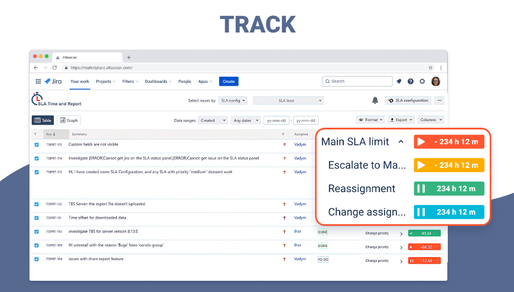
Task: Click the play icon on Main SLA limit
Action: (421, 142)
